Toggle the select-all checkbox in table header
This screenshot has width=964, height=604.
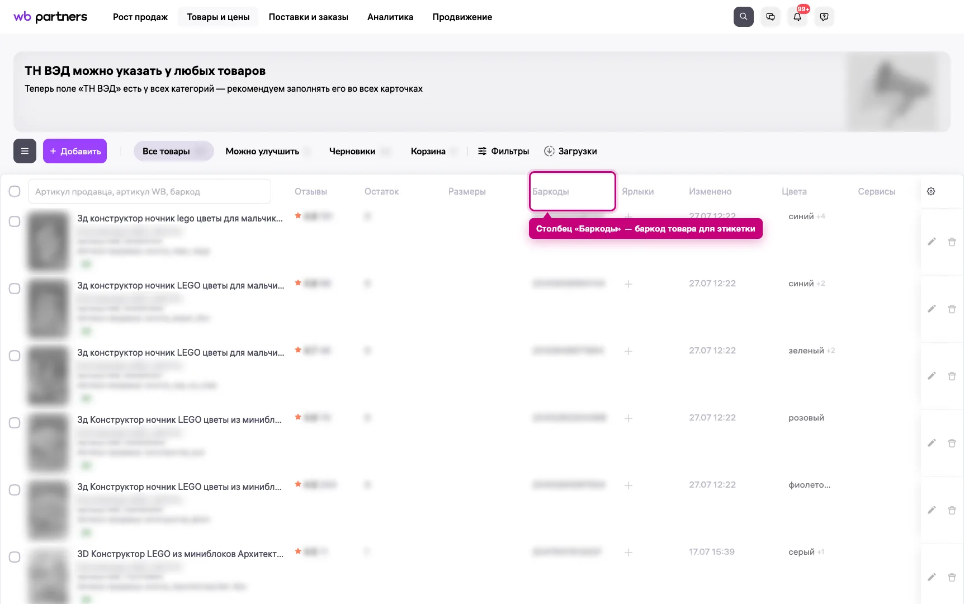(x=15, y=191)
